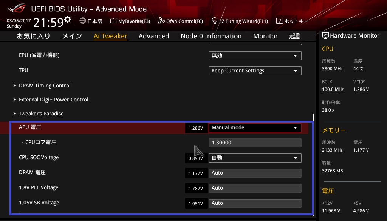Click the EZ Tuning Wizard bulb icon
The height and width of the screenshot is (221, 387).
[215, 21]
